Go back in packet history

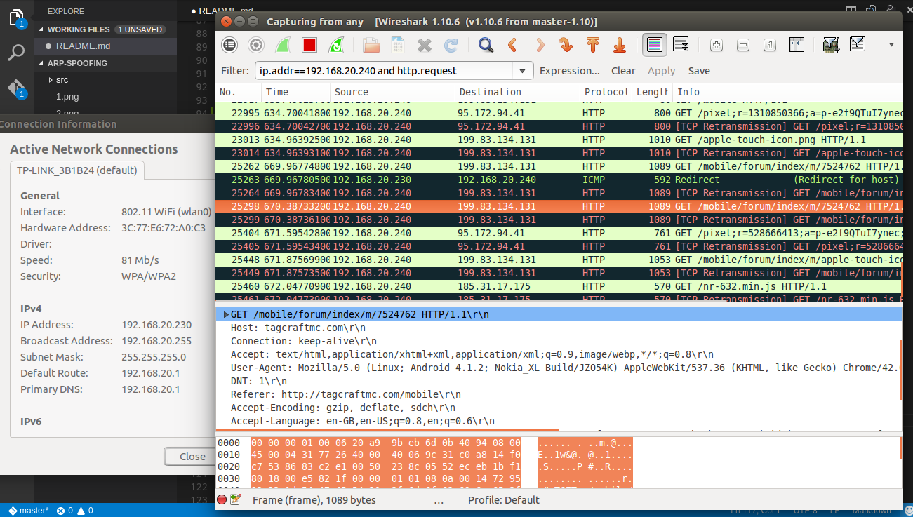coord(512,45)
